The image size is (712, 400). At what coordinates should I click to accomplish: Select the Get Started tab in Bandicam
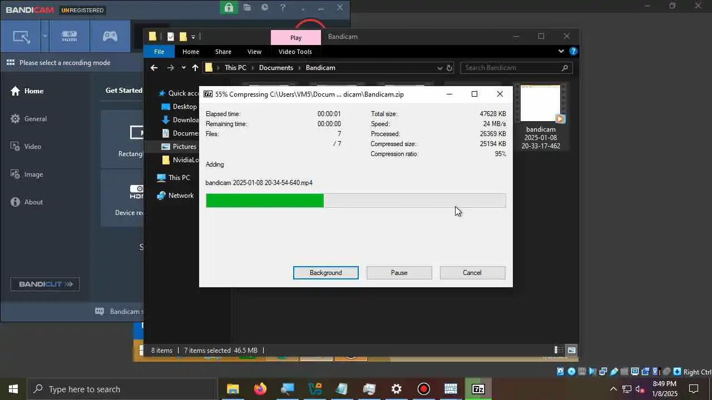click(124, 90)
